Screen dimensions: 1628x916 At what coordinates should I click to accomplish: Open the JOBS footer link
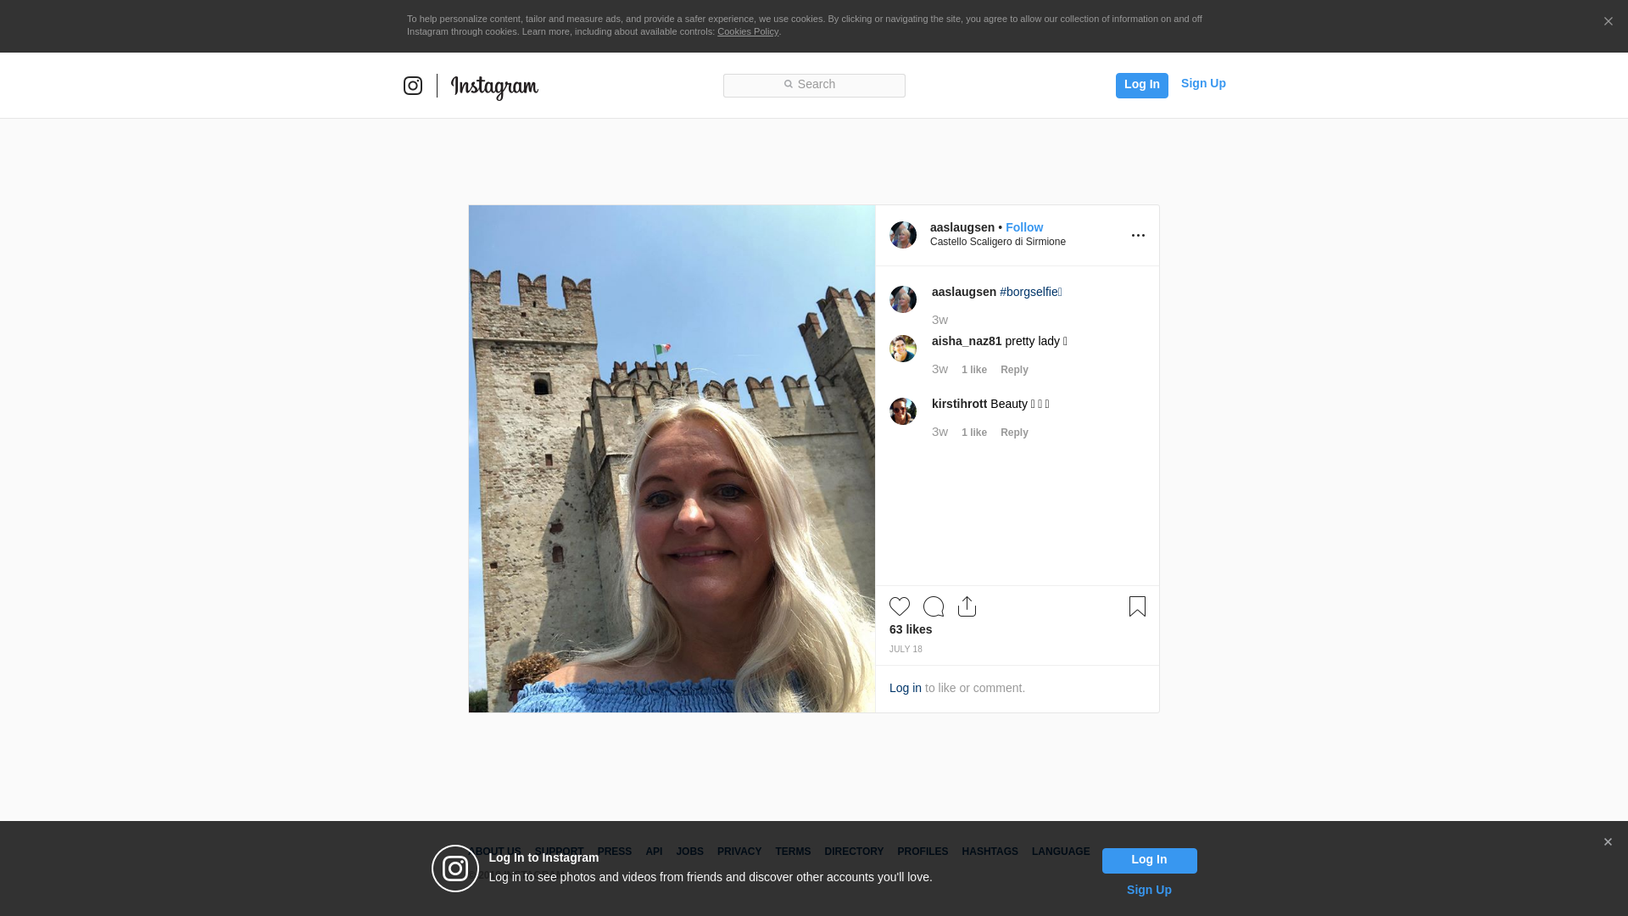(689, 852)
